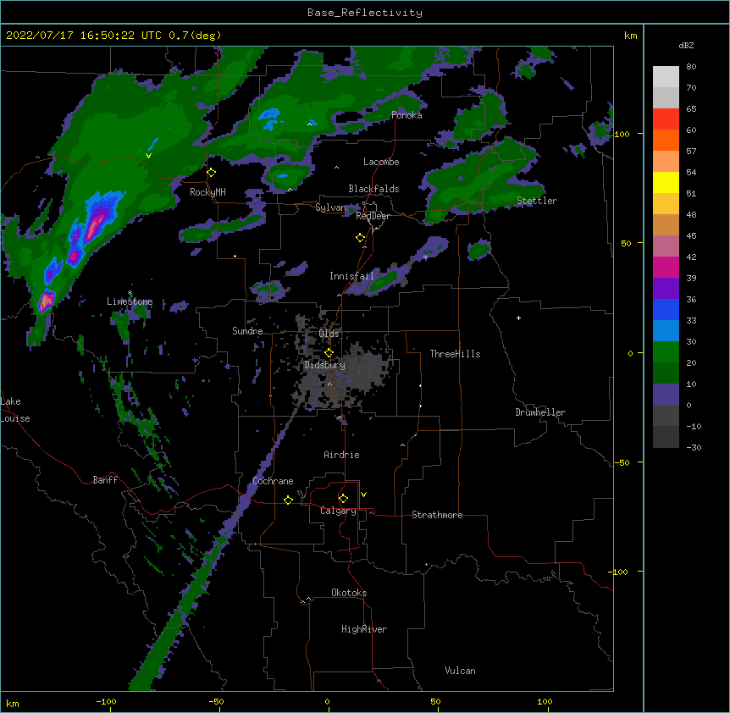Click the Stettler city label
This screenshot has height=713, width=730.
point(537,201)
